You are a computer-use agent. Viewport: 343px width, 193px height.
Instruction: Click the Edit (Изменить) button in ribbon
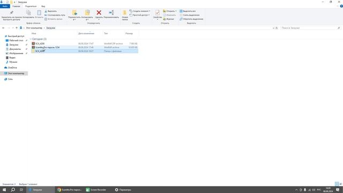(169, 15)
